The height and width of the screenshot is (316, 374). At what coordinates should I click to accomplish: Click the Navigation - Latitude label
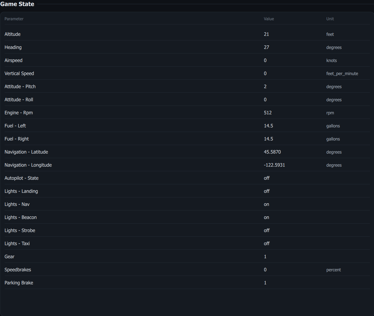tap(26, 152)
